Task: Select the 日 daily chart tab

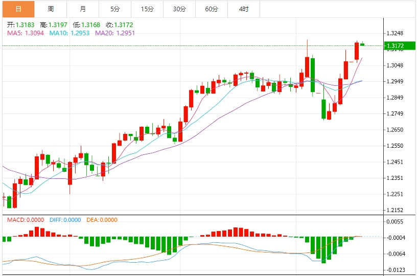Action: [18, 9]
